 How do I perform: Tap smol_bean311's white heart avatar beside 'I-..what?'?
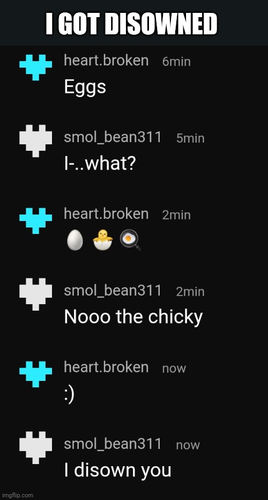[x=36, y=141]
